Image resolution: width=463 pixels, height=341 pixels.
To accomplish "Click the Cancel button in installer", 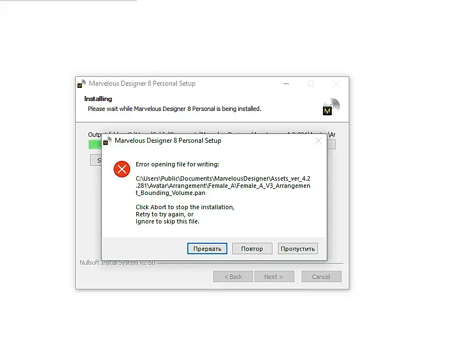I will [x=321, y=277].
